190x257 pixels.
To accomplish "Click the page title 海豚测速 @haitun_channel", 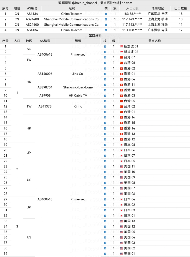I will pos(78,3).
